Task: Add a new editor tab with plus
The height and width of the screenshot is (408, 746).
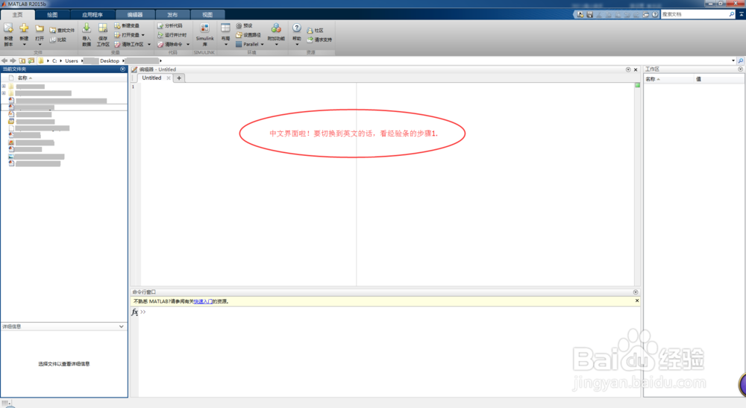Action: (179, 78)
